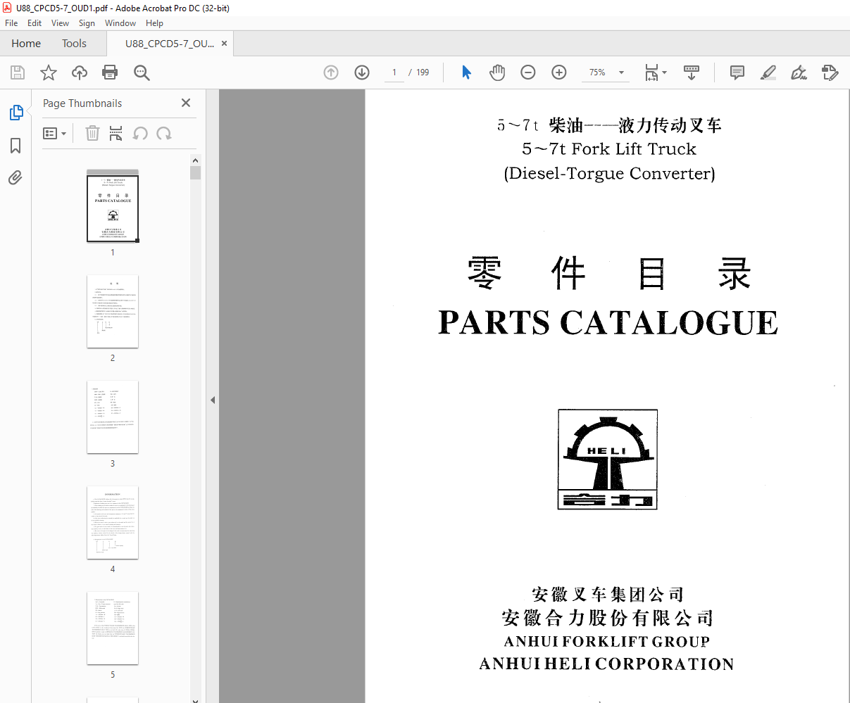Open the Fill and Sign tool
Viewport: 850px width, 703px height.
[x=799, y=72]
